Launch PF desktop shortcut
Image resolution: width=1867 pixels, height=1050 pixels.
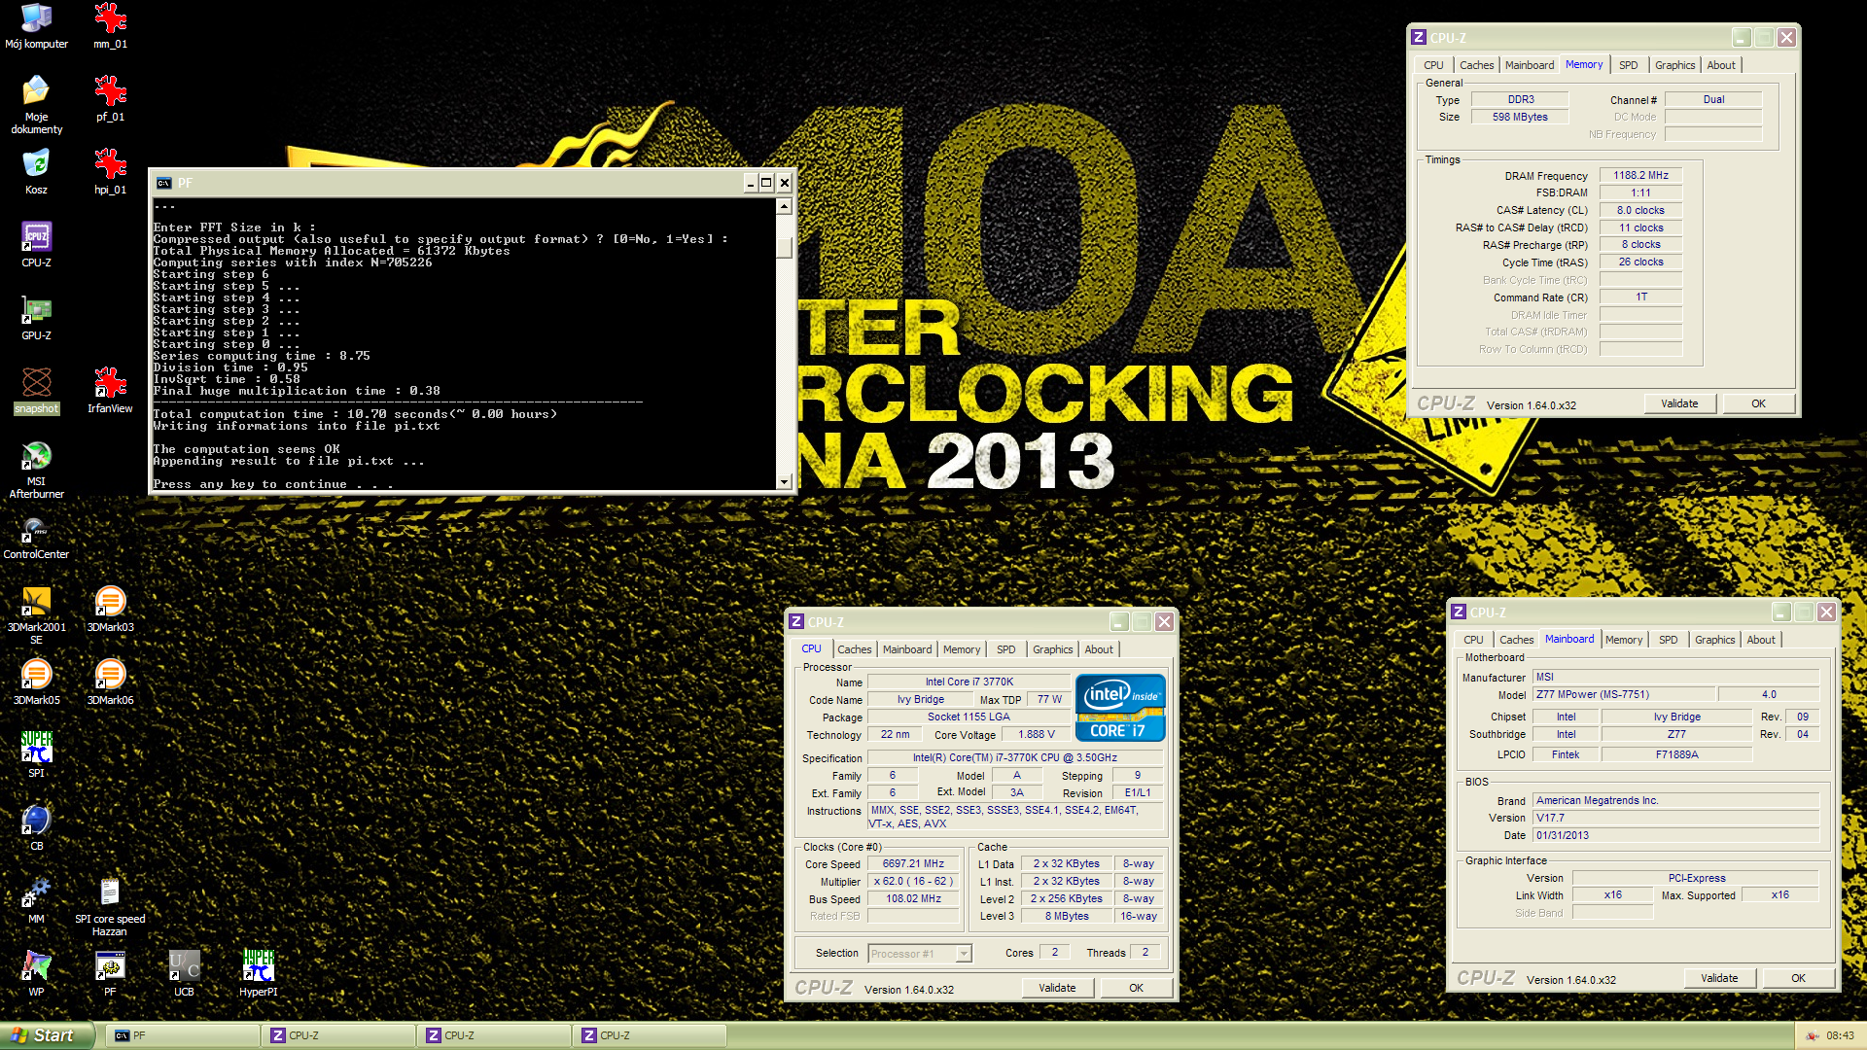pyautogui.click(x=110, y=974)
